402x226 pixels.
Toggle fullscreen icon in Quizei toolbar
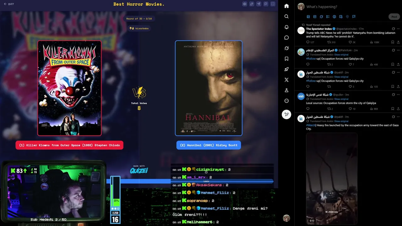point(273,4)
